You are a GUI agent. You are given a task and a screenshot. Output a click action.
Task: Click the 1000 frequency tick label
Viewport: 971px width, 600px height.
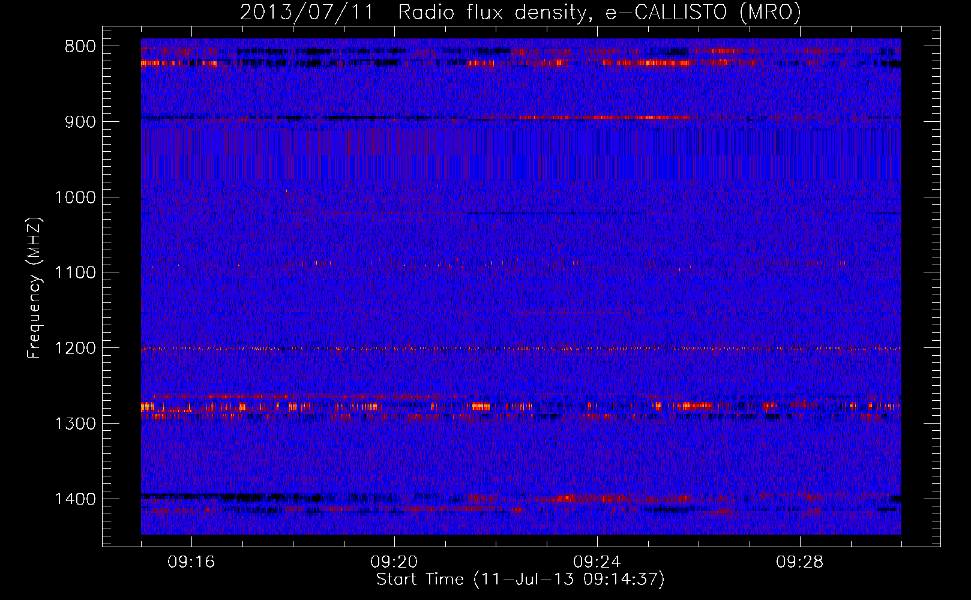[x=75, y=197]
